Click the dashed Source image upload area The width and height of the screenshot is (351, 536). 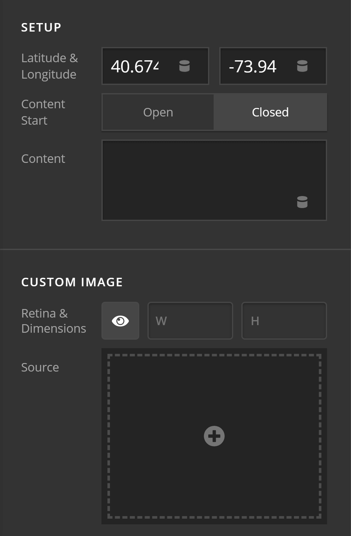pyautogui.click(x=214, y=395)
